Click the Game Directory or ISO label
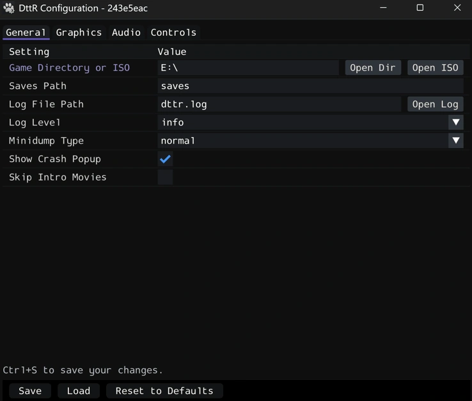Screen dimensions: 472x401 point(69,68)
